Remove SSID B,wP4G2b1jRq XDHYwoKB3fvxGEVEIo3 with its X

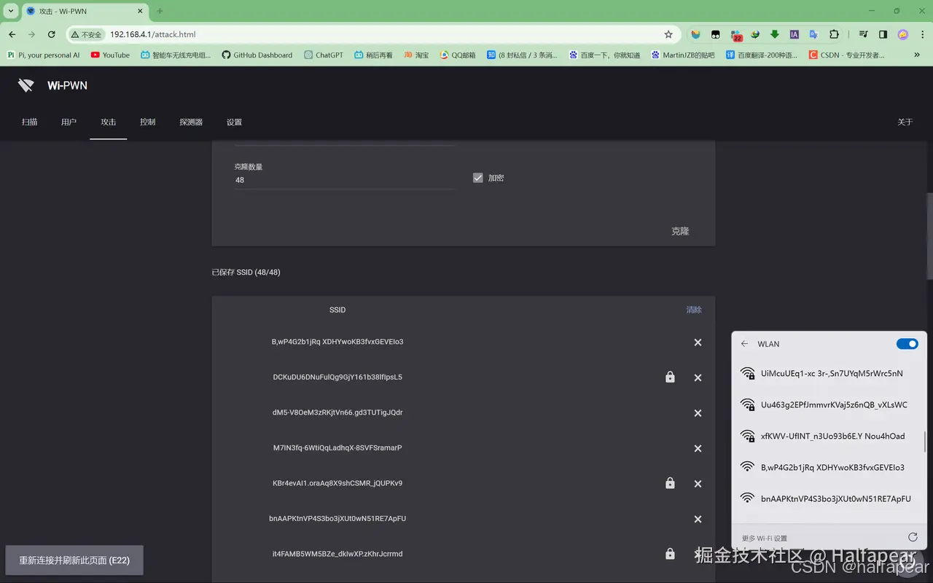[x=698, y=343]
